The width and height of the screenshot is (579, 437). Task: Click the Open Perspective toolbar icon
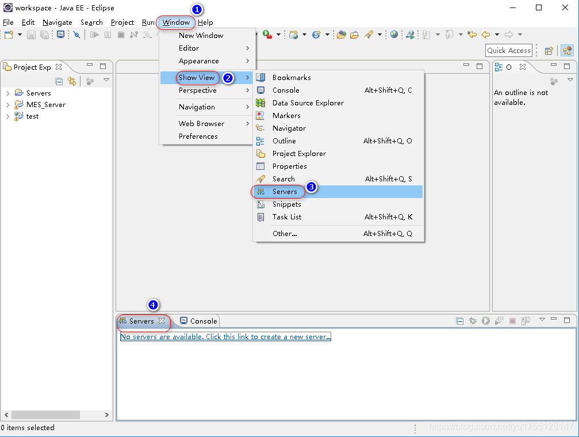pos(549,51)
